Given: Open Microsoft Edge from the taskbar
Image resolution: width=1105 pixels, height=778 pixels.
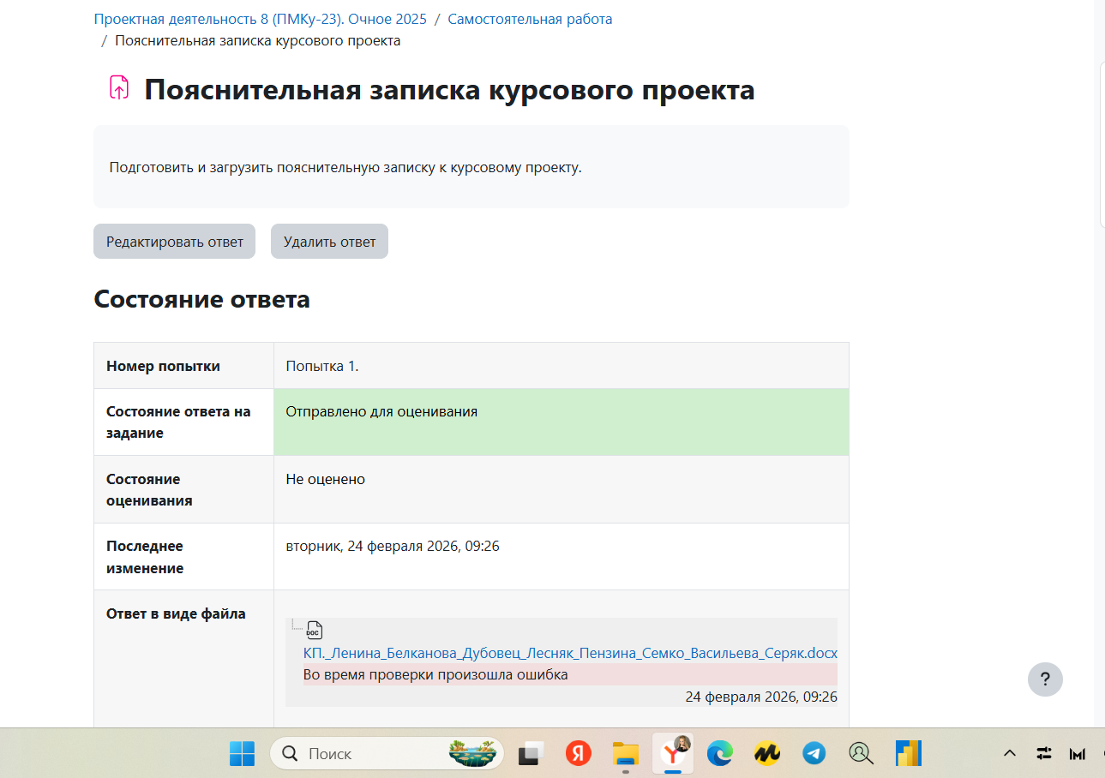Looking at the screenshot, I should click(719, 753).
